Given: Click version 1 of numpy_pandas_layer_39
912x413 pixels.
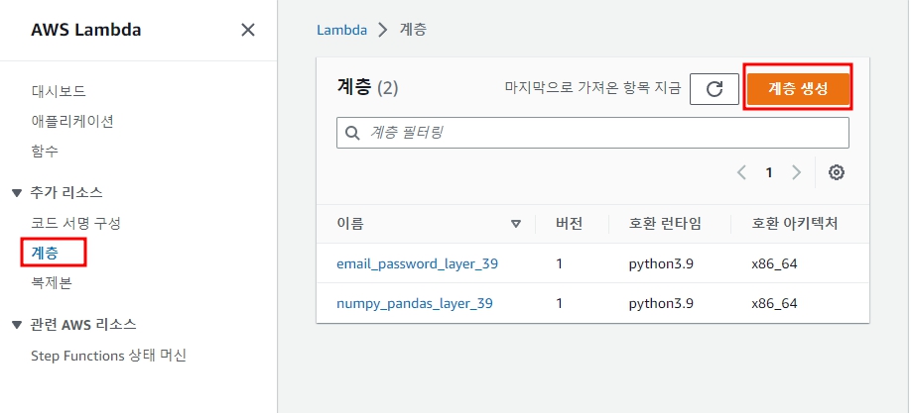Looking at the screenshot, I should point(560,303).
